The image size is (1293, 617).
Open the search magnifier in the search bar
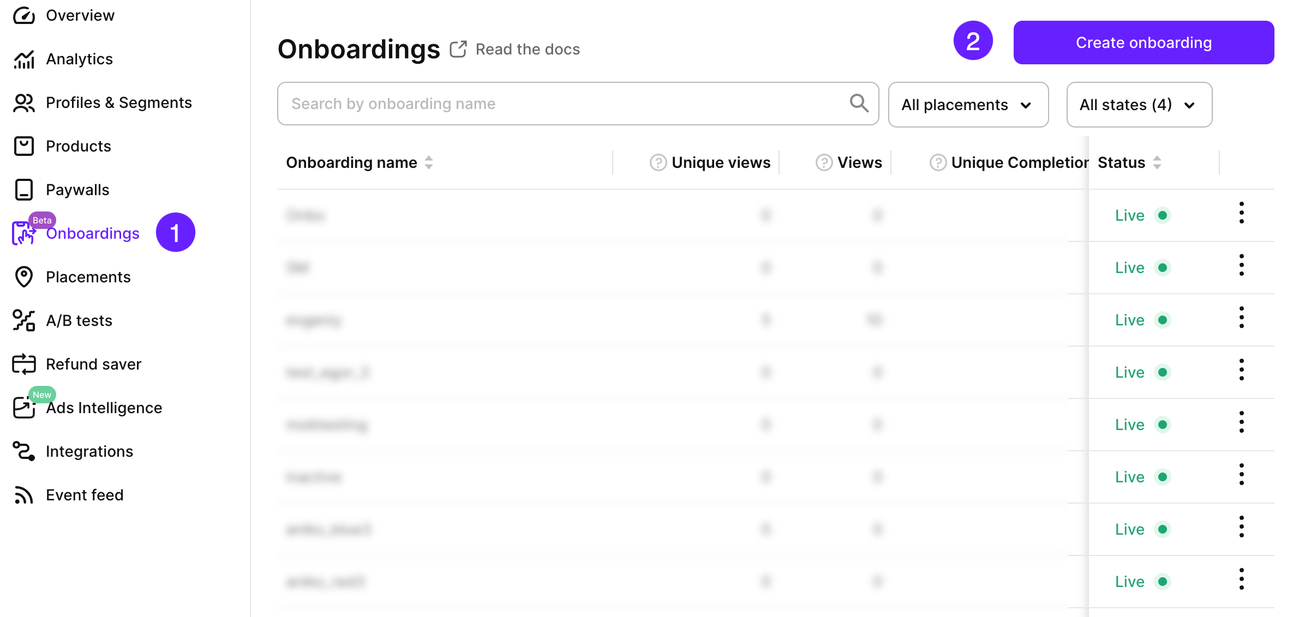(859, 103)
